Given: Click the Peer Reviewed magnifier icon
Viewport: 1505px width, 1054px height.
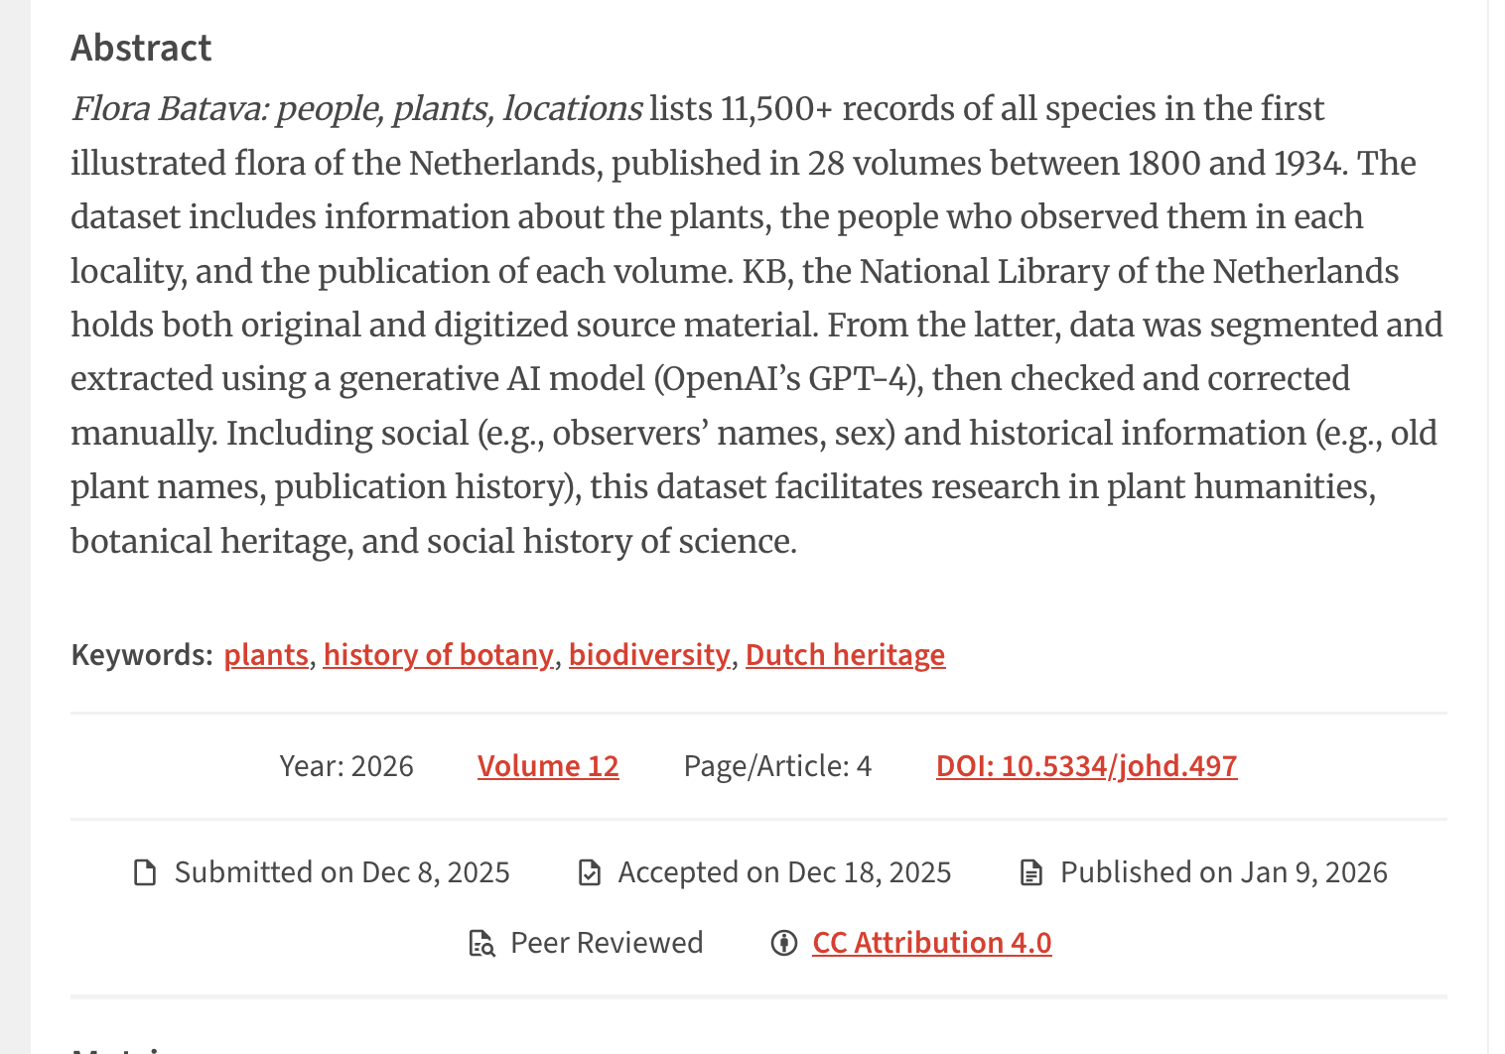Looking at the screenshot, I should pos(481,943).
